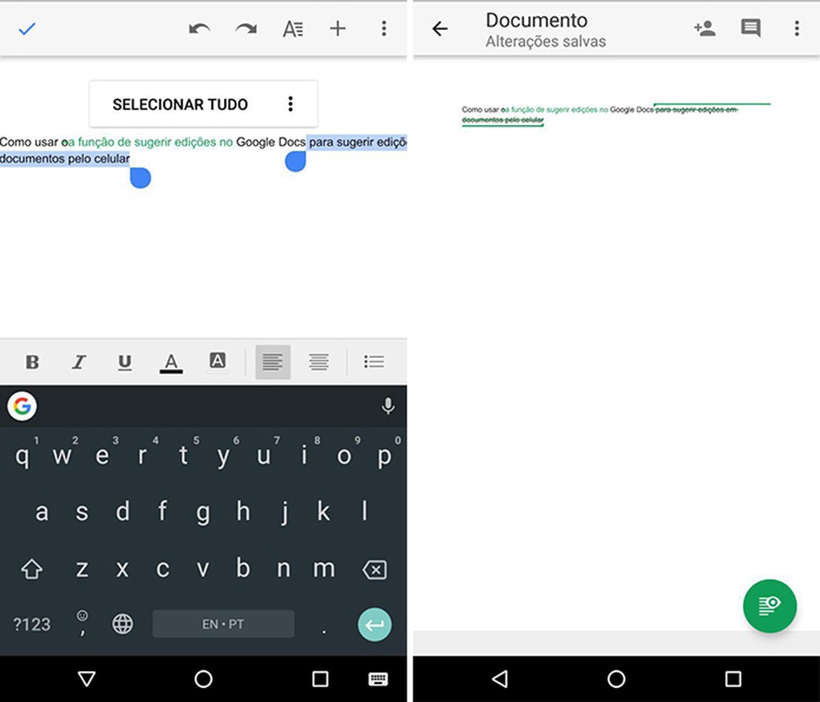The height and width of the screenshot is (702, 820).
Task: Toggle underline formatting
Action: coord(125,362)
